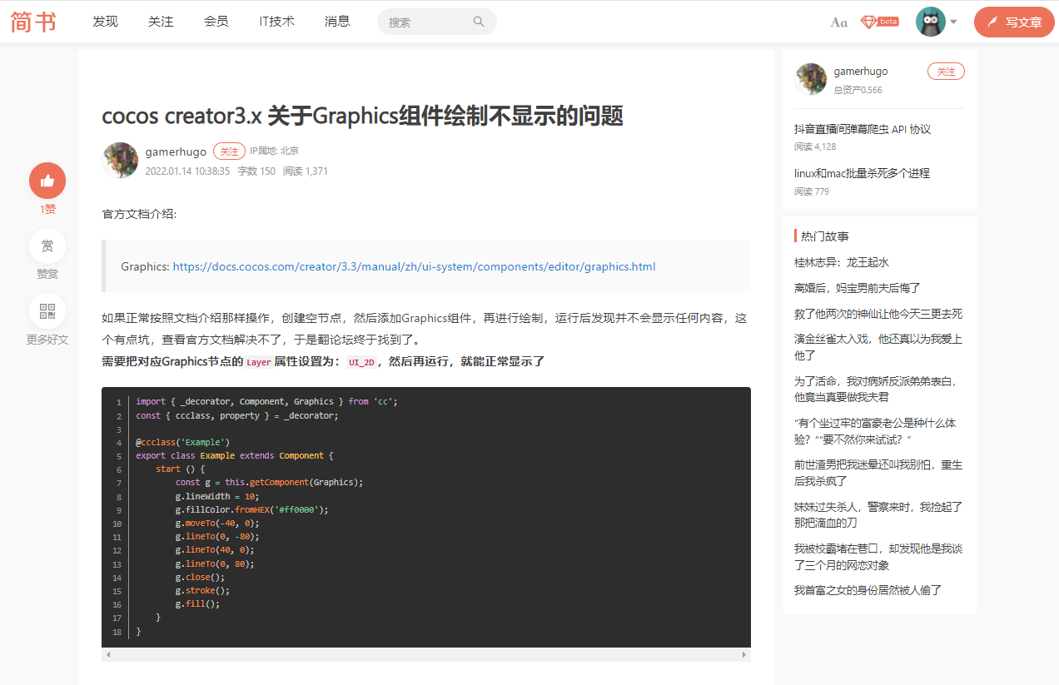Open the 消息 messages menu

(x=337, y=22)
